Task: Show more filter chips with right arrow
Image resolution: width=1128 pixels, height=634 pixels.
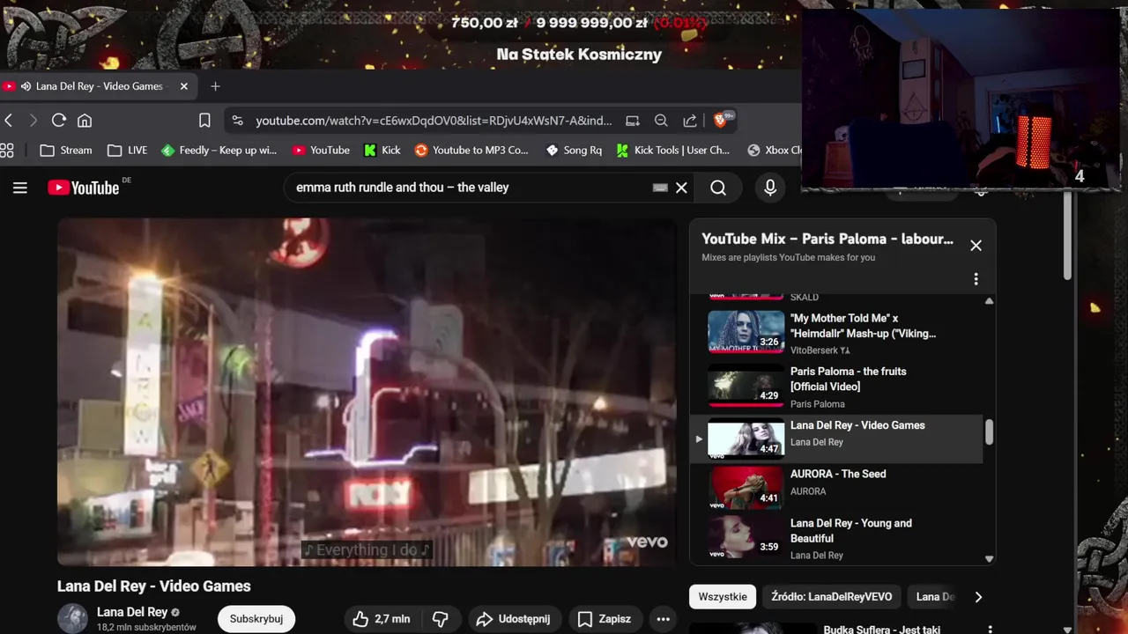Action: 978,597
